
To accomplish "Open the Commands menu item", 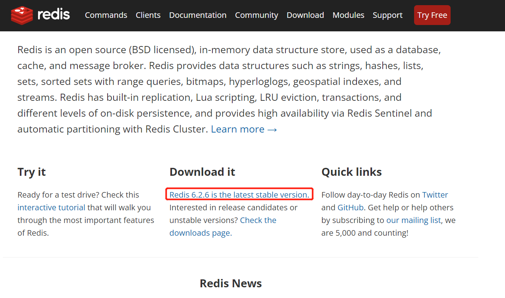I will (x=106, y=15).
